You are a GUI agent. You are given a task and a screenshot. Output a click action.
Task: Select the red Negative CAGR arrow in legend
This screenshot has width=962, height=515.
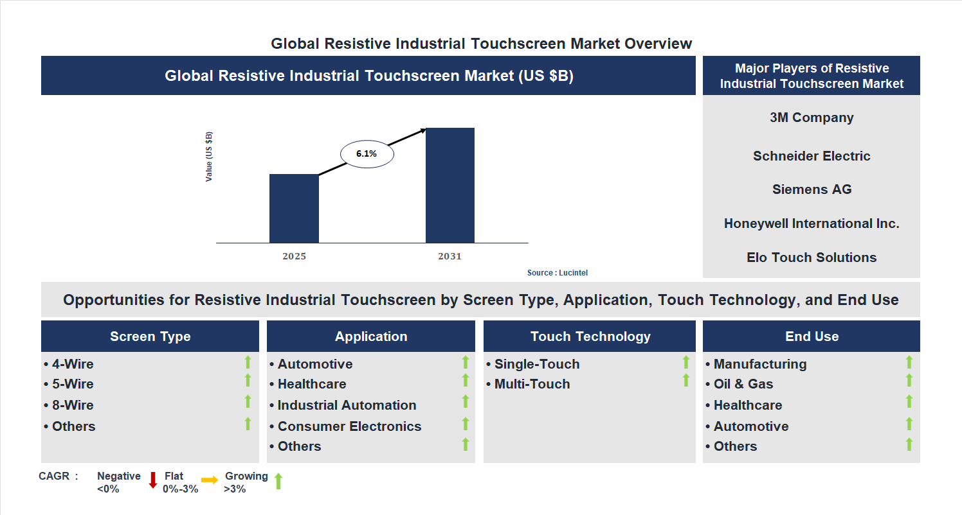coord(152,480)
